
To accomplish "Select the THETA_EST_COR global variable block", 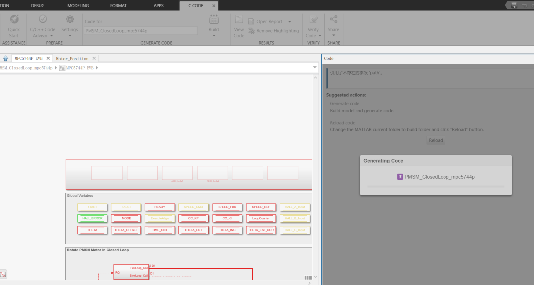I will click(261, 230).
